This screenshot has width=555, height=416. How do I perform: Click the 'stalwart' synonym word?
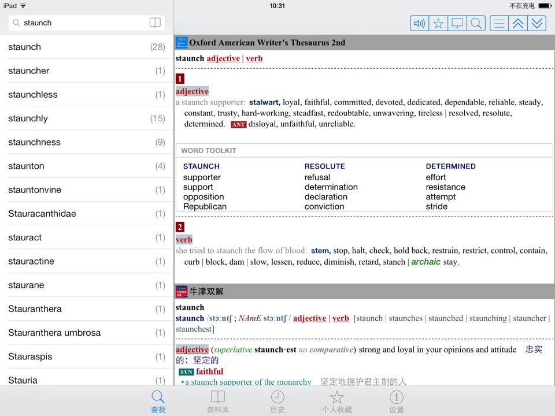[264, 103]
